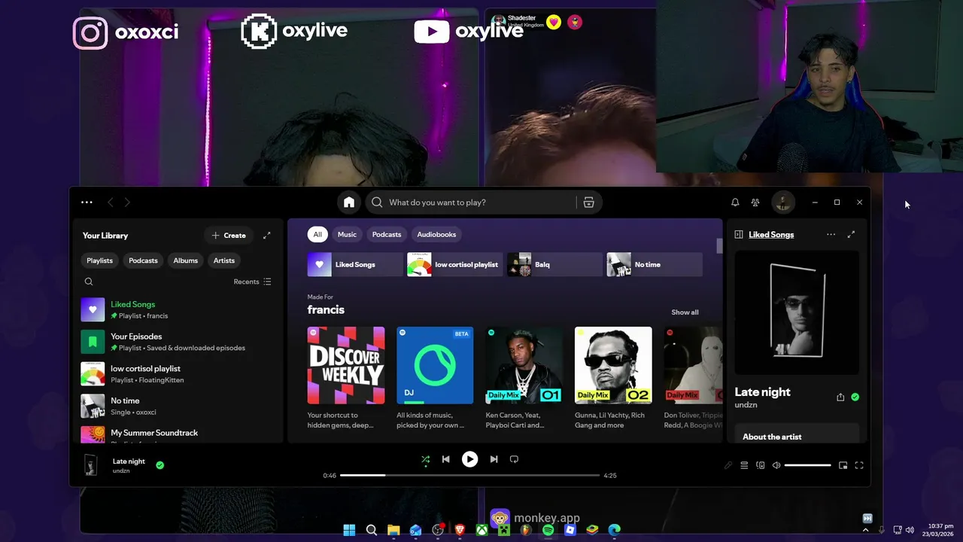Go back with the left arrow
Image resolution: width=963 pixels, height=542 pixels.
pyautogui.click(x=110, y=202)
